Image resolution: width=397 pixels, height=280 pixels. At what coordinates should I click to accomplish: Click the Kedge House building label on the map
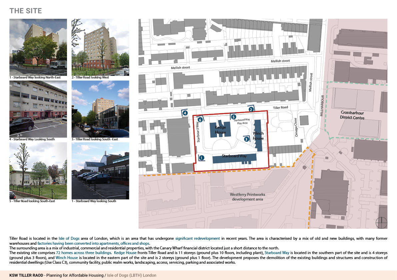(x=220, y=130)
